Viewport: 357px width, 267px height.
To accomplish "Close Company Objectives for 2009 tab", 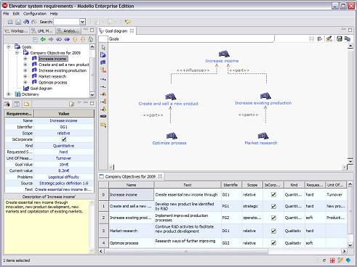I will pos(160,176).
